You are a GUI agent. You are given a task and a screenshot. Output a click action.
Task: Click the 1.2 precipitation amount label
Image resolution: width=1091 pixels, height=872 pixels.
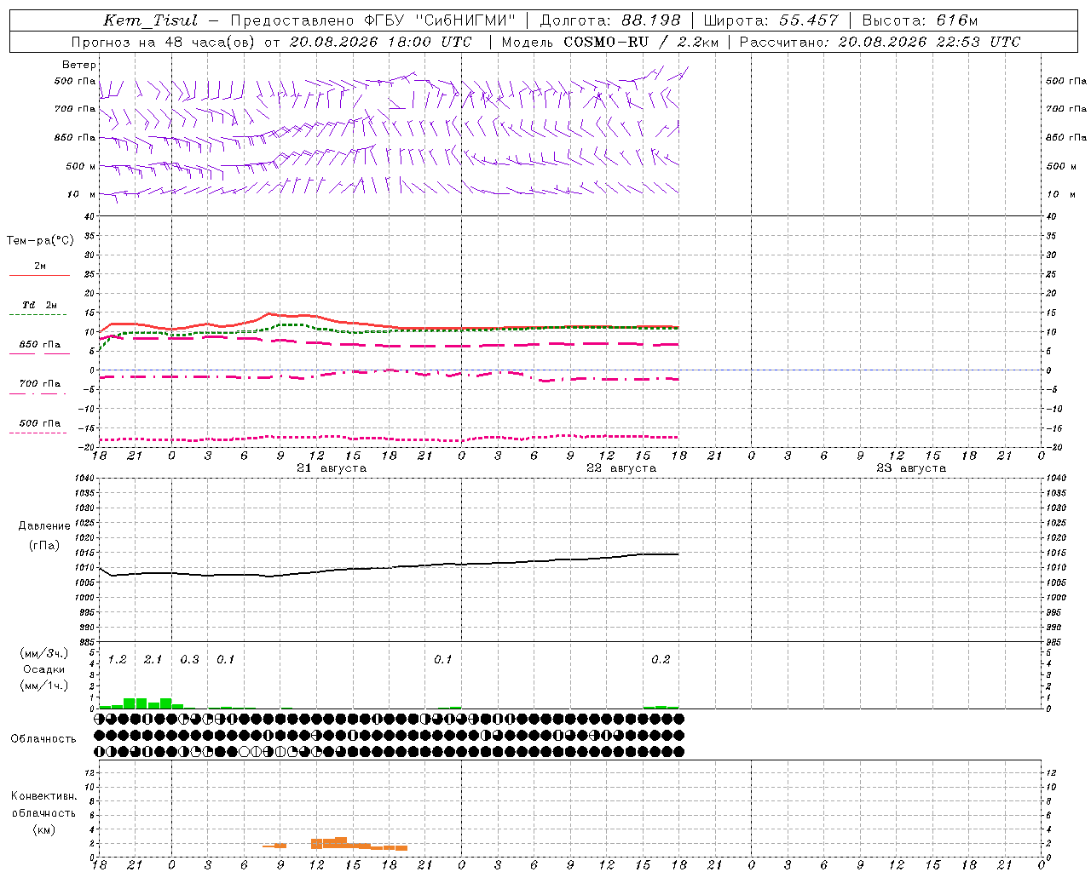pyautogui.click(x=117, y=659)
